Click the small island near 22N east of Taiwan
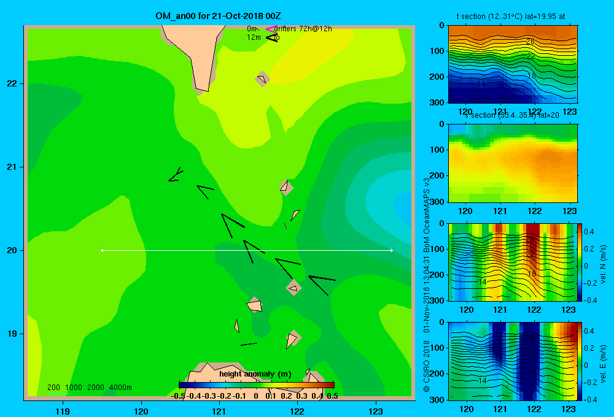 pos(262,79)
